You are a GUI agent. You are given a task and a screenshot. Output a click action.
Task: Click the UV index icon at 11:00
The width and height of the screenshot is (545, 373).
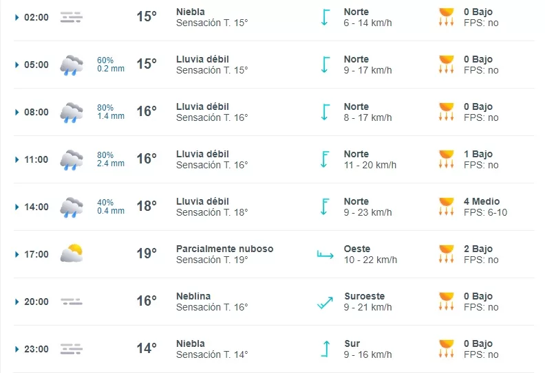tap(447, 159)
